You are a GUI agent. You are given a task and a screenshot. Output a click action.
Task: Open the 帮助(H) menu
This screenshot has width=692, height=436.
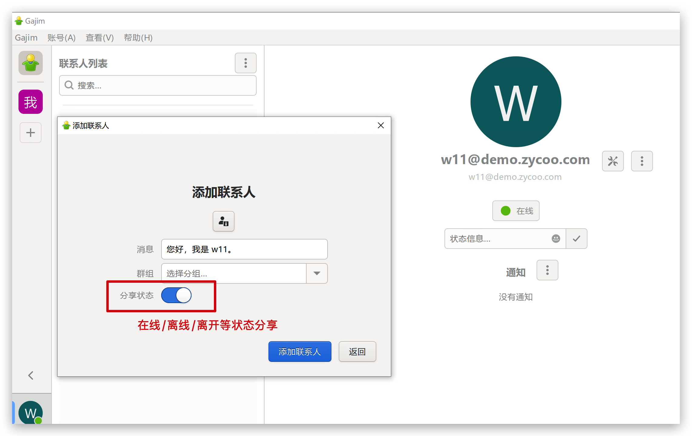point(138,38)
